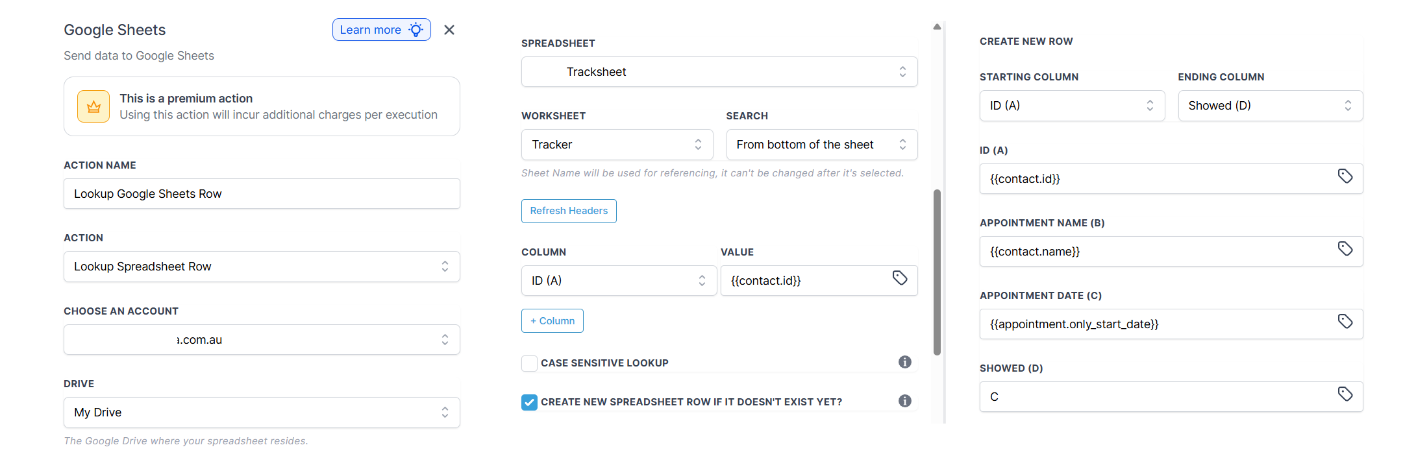Open the merge field picker for ID (A)
Viewport: 1403px width, 467px height.
(x=1345, y=178)
